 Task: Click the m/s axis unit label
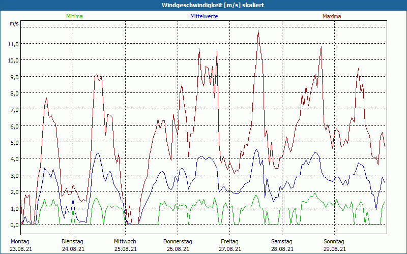tap(14, 23)
